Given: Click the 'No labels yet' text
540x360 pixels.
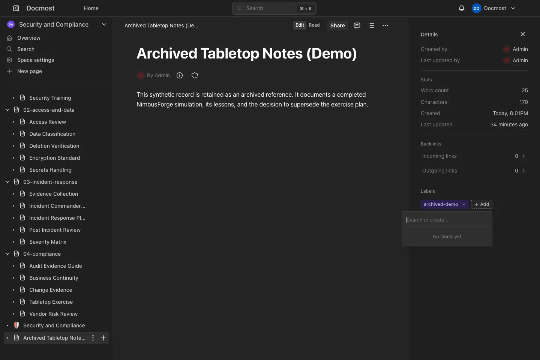Looking at the screenshot, I should [447, 237].
